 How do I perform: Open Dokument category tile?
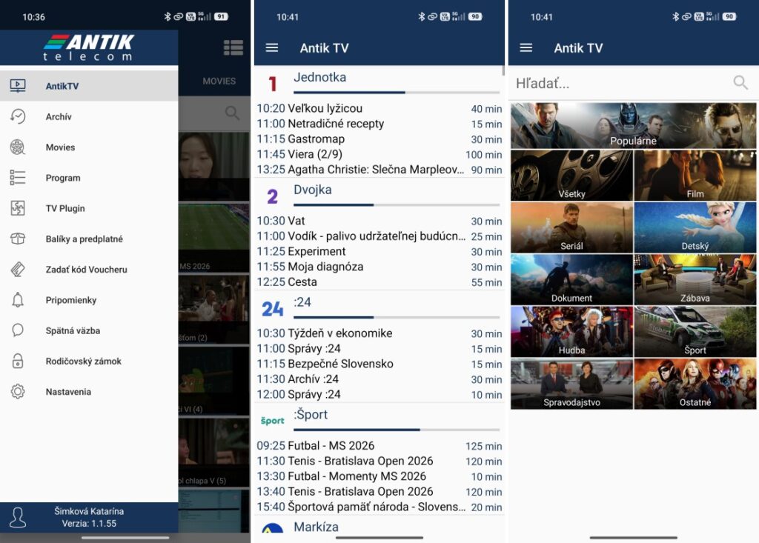coord(571,280)
